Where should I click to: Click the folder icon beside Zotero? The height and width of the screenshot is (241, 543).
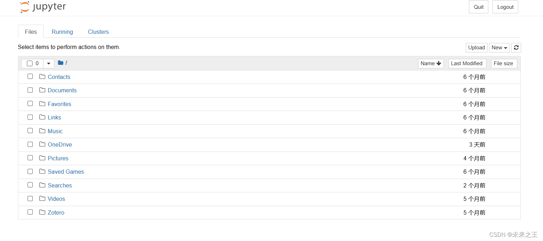(x=42, y=212)
